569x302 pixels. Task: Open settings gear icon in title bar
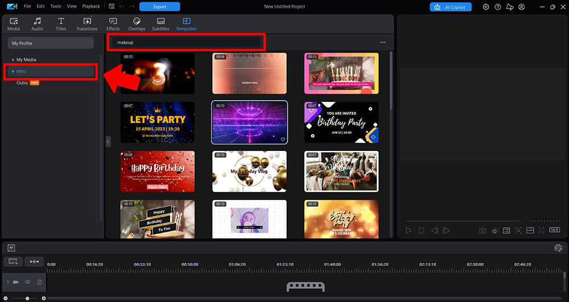pyautogui.click(x=486, y=7)
